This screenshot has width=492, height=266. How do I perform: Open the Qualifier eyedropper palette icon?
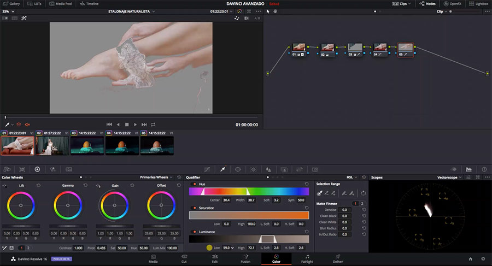coord(223,169)
